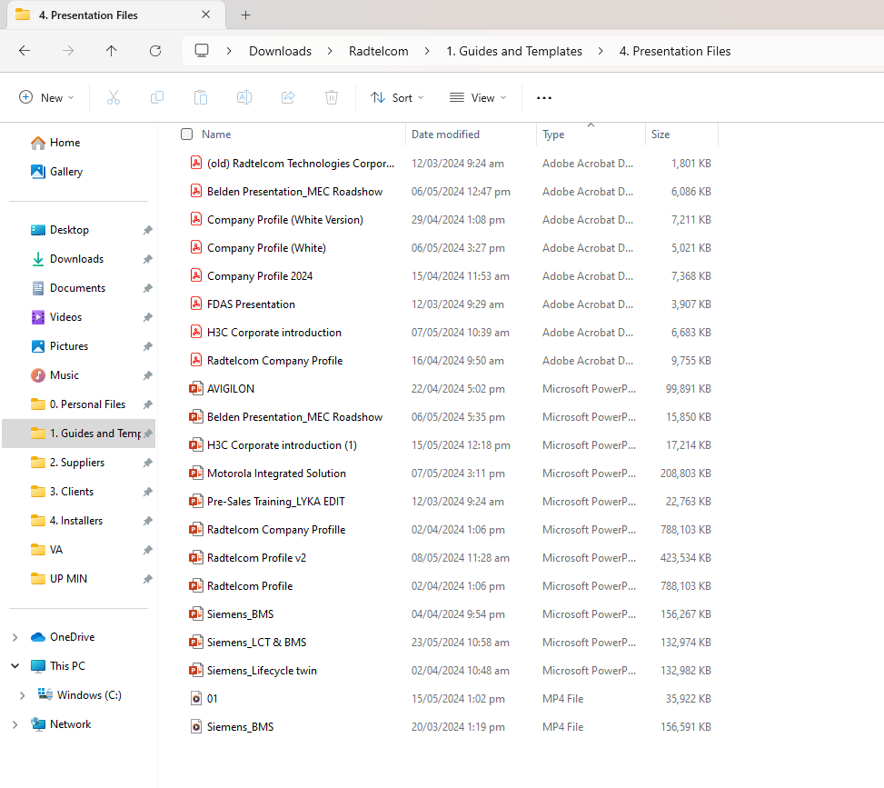Open 3. Clients folder in sidebar
The image size is (884, 788).
pos(72,492)
